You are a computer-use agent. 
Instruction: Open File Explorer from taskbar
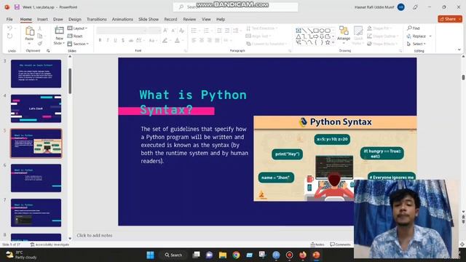[223, 255]
